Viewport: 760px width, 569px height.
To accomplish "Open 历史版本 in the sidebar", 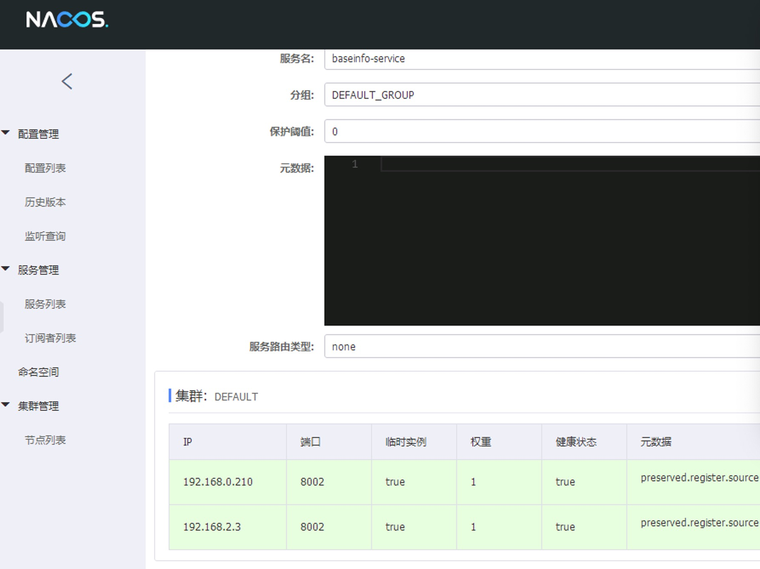I will pos(45,202).
